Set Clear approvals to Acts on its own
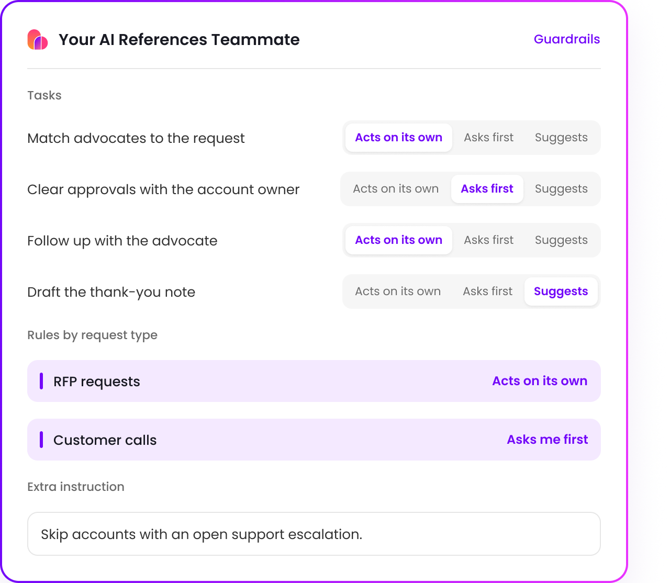The height and width of the screenshot is (583, 670). [396, 189]
